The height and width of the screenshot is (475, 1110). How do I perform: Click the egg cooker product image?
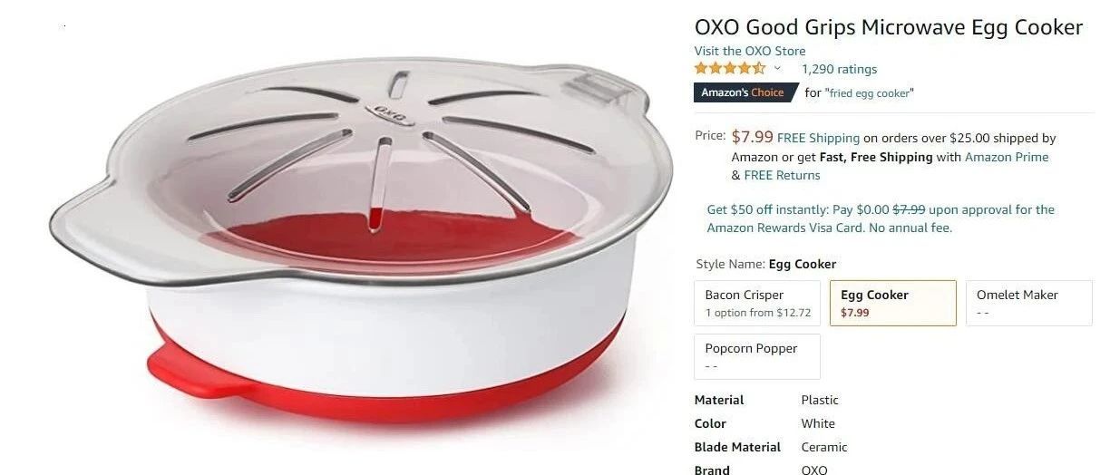(x=363, y=240)
